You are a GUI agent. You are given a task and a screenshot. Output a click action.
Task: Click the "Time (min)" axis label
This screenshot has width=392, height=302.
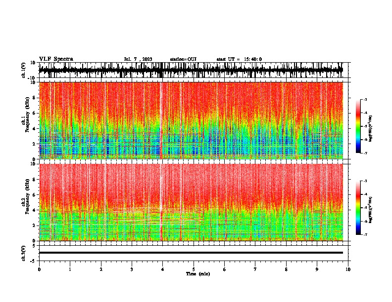[x=198, y=274]
